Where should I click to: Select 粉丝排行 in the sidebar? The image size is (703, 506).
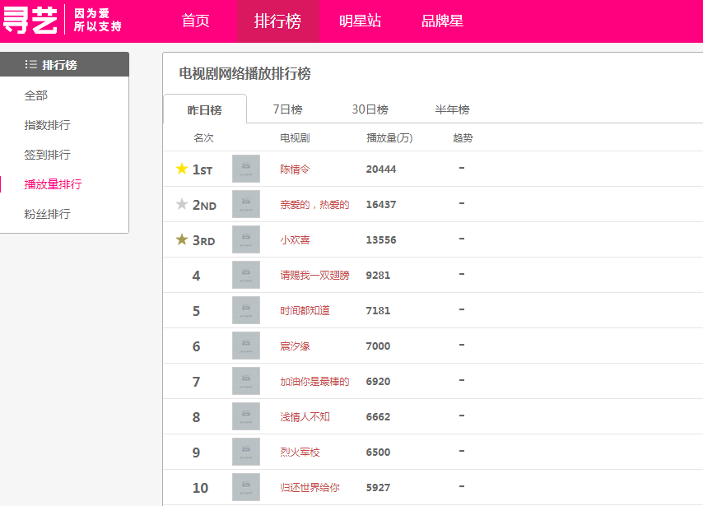[x=46, y=214]
